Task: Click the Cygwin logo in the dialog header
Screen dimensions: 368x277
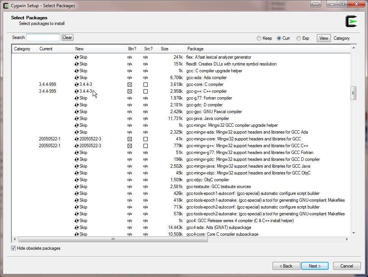Action: [351, 21]
